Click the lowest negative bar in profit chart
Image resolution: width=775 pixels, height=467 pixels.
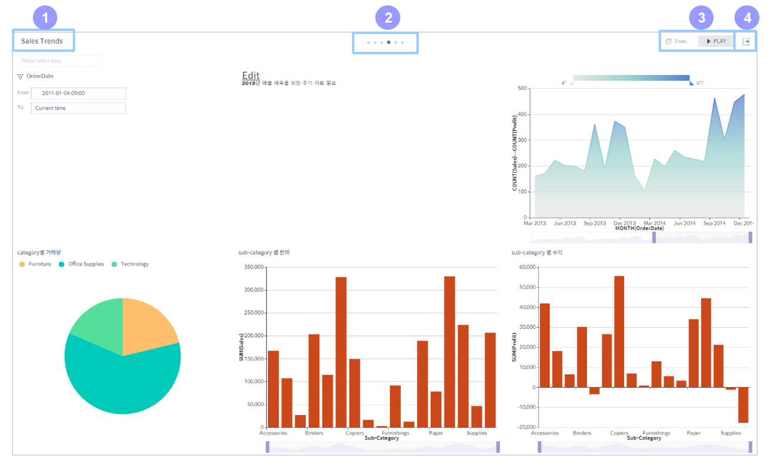(743, 405)
